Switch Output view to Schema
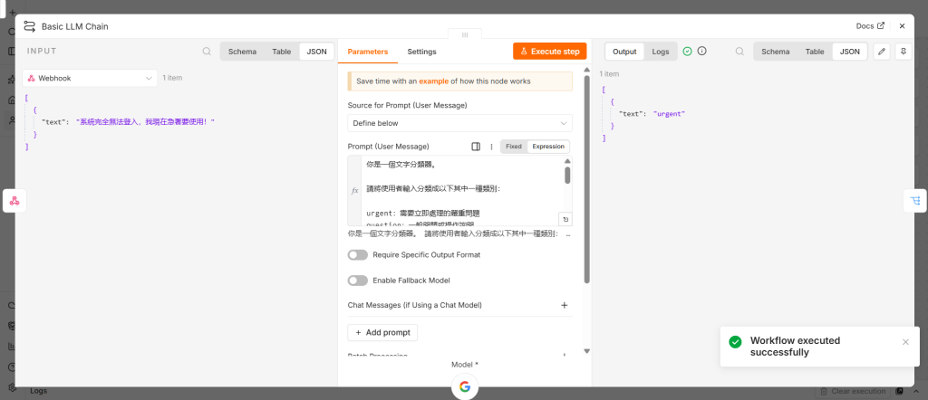The width and height of the screenshot is (928, 400). [776, 52]
